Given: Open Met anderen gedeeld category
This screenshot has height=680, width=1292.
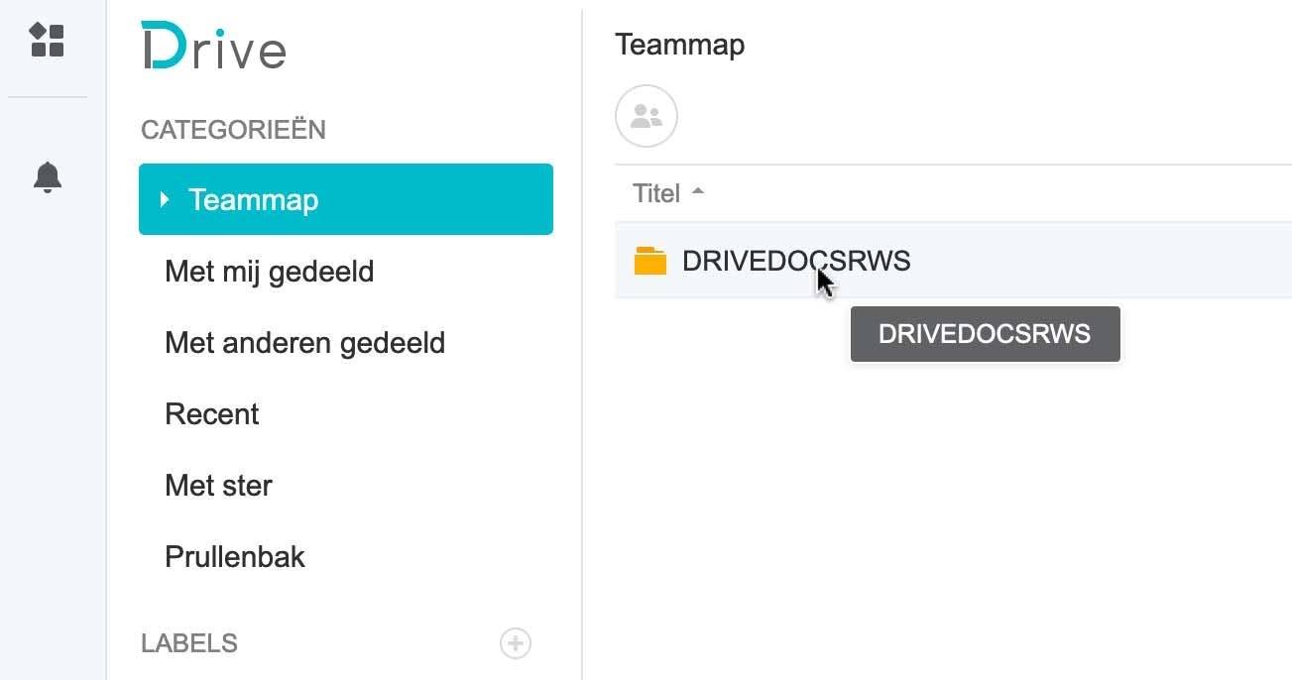Looking at the screenshot, I should [304, 343].
